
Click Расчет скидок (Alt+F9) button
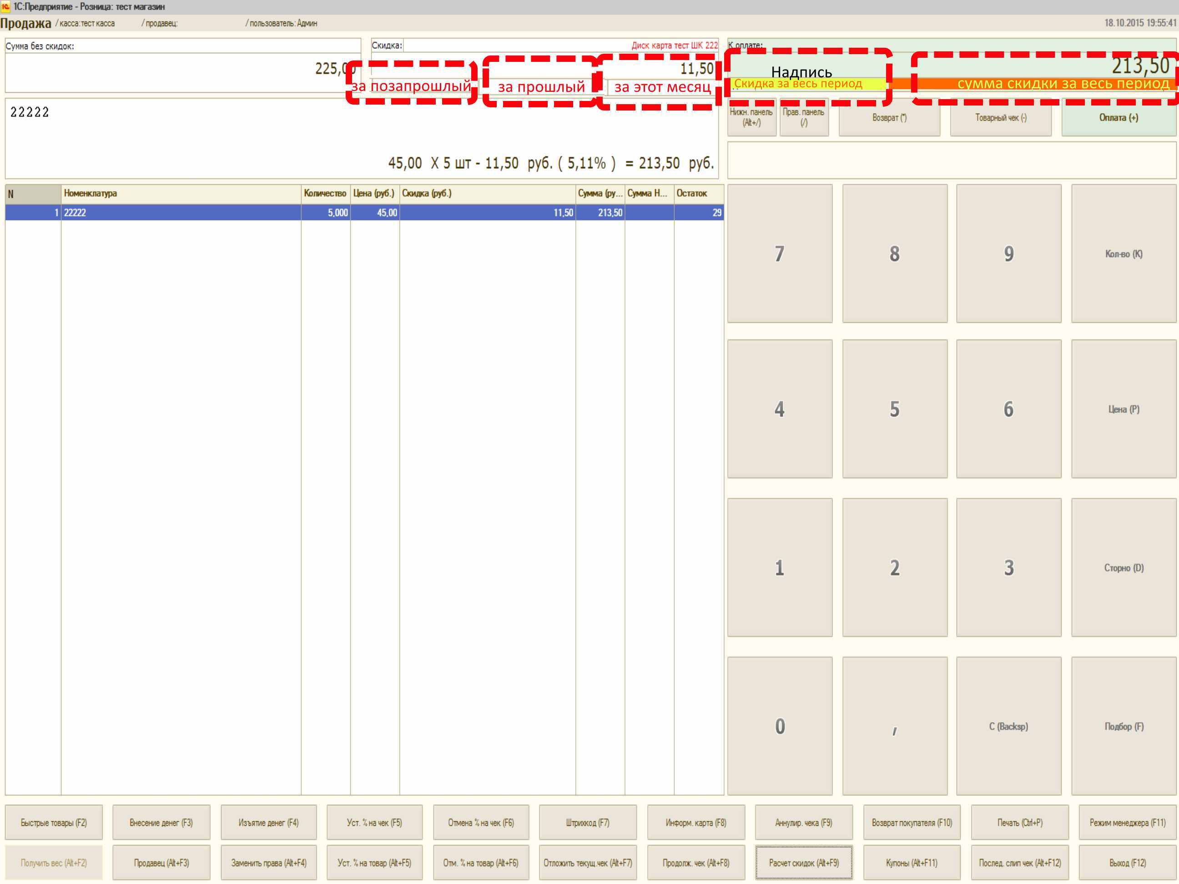pos(803,862)
